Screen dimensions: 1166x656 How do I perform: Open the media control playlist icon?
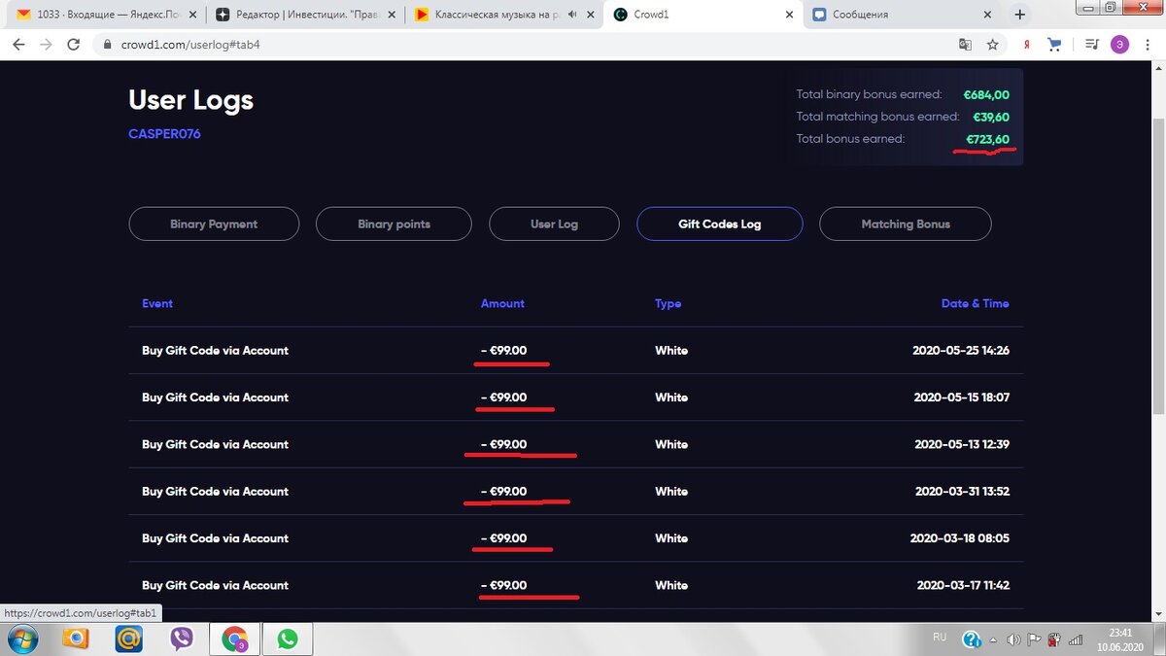(x=1092, y=45)
